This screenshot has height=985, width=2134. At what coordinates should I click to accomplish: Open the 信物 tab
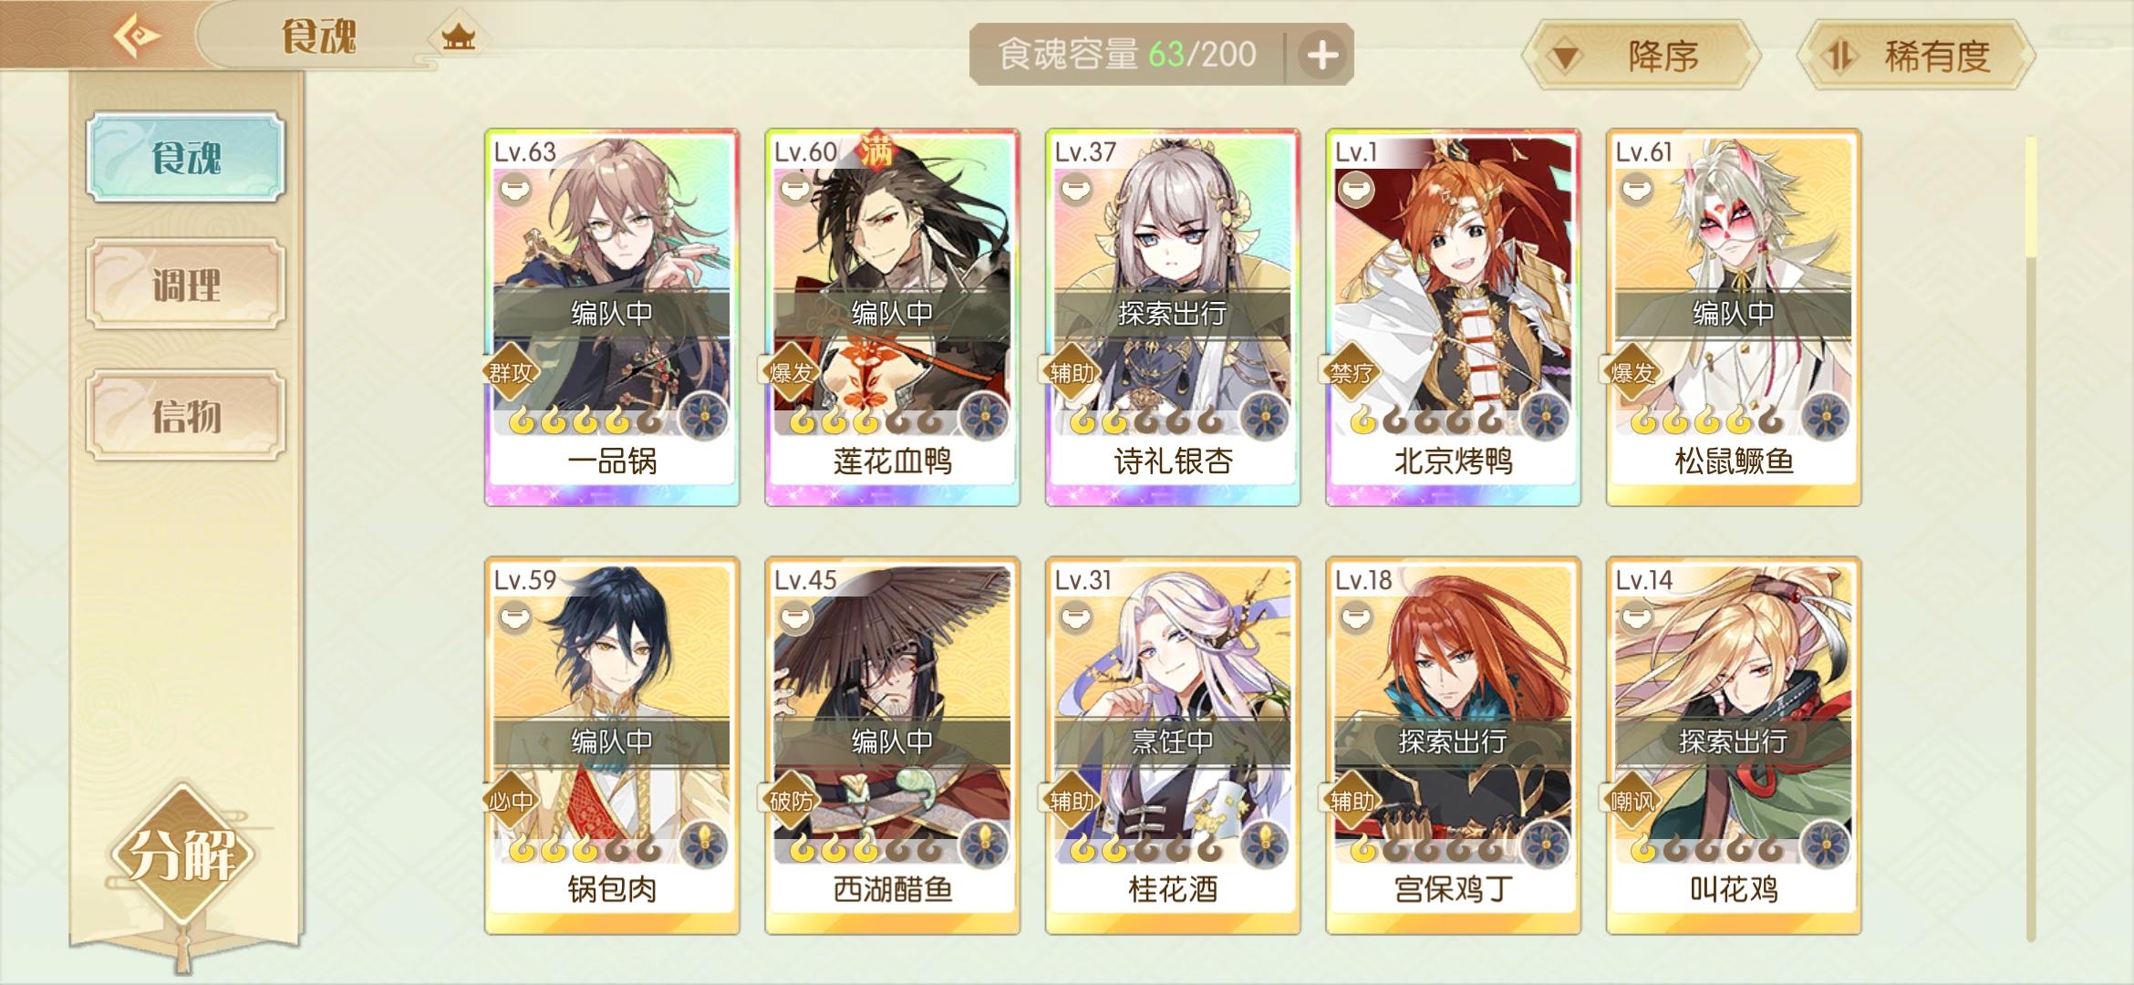point(186,416)
